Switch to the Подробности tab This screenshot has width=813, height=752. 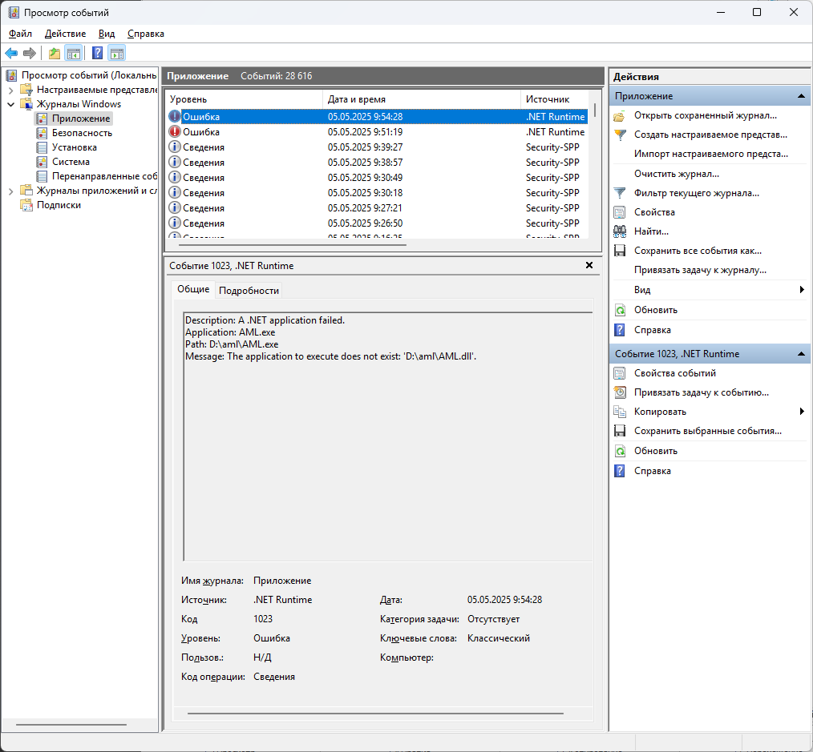[249, 291]
